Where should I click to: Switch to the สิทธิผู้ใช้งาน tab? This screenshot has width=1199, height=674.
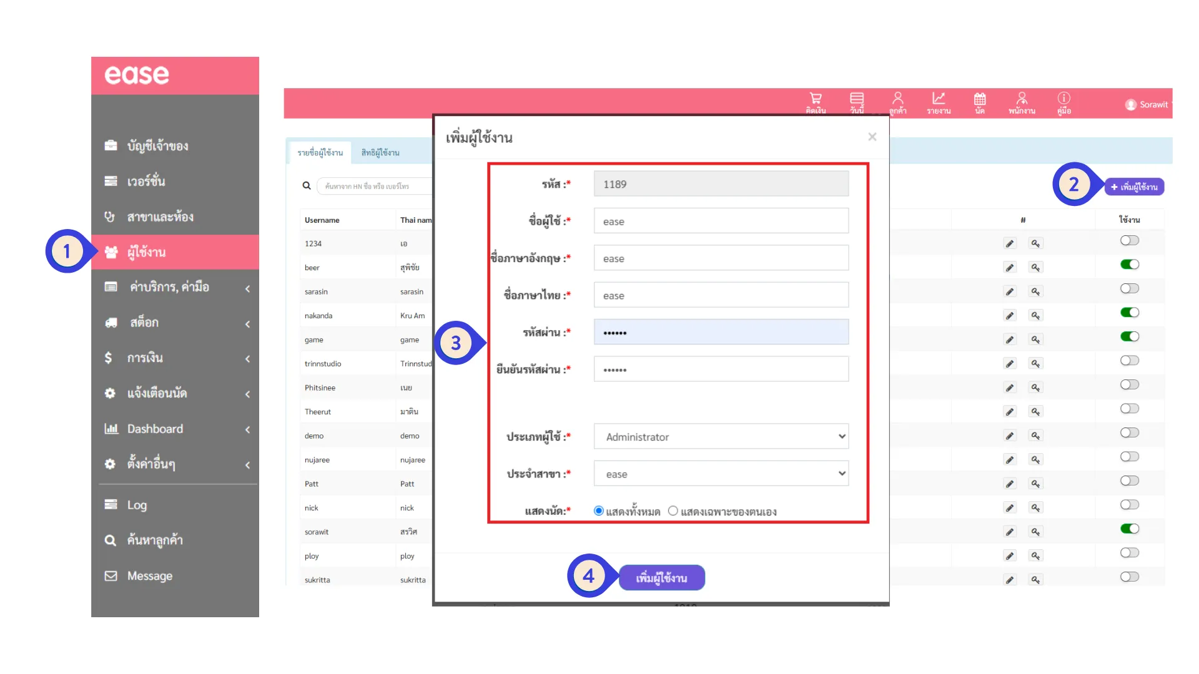[380, 153]
